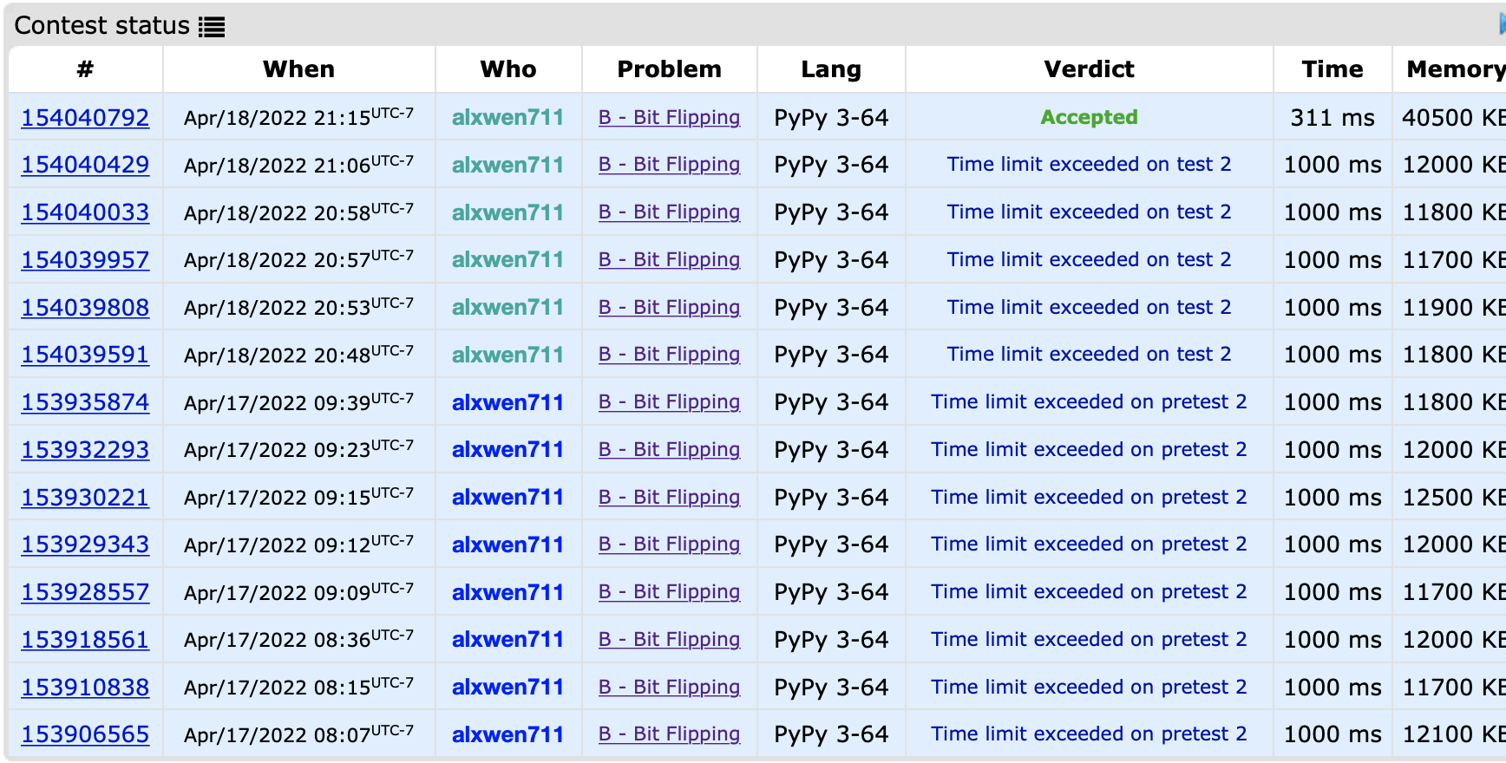Click verdict of submission 154040033
The image size is (1506, 763).
tap(1089, 212)
